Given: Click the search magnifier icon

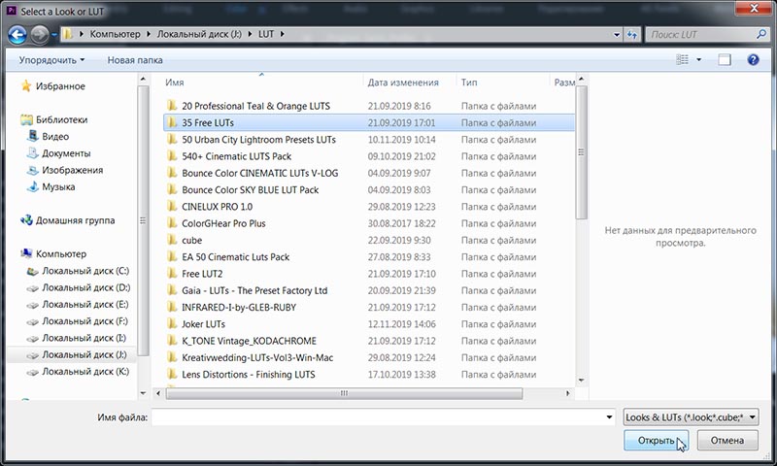Looking at the screenshot, I should [x=761, y=34].
